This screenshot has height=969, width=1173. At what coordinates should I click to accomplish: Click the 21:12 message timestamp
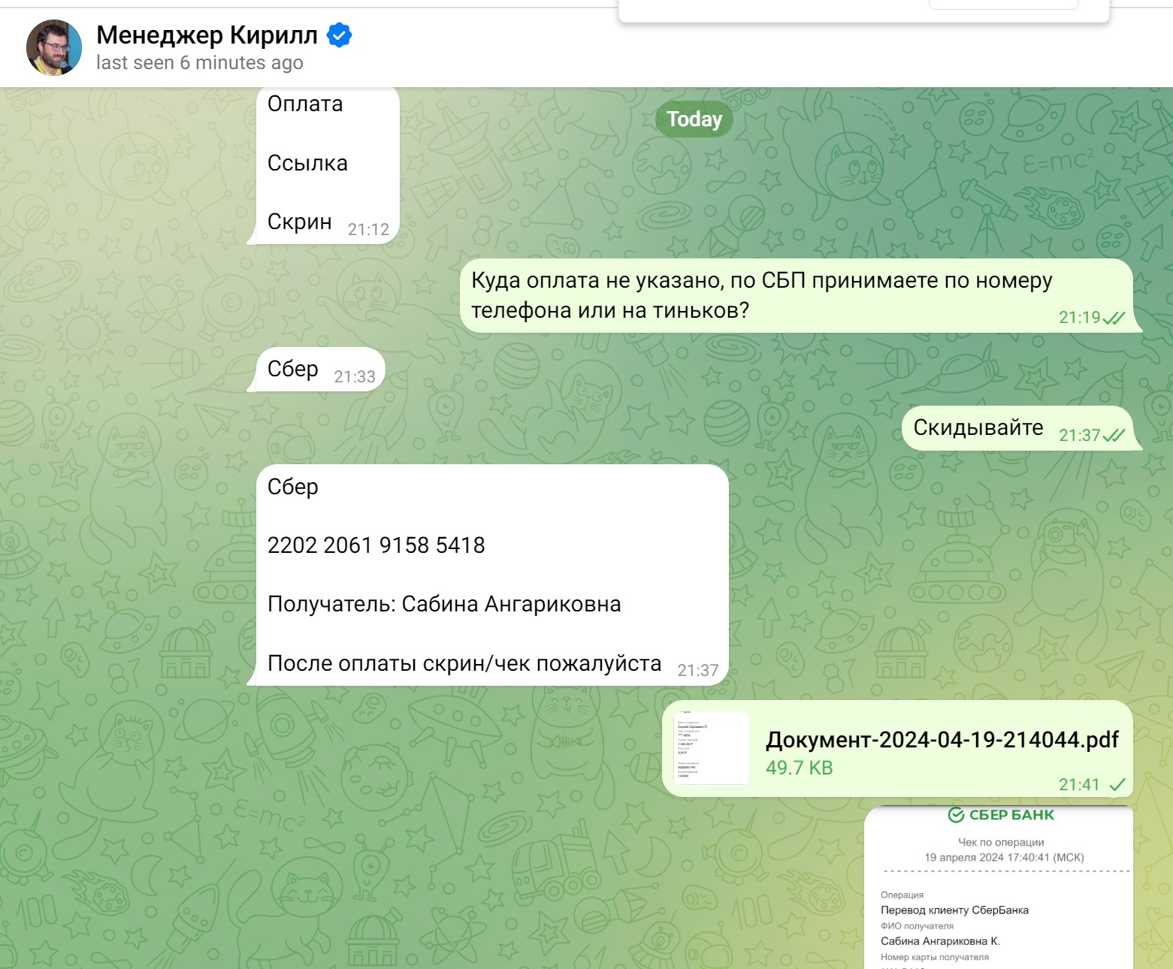coord(368,230)
